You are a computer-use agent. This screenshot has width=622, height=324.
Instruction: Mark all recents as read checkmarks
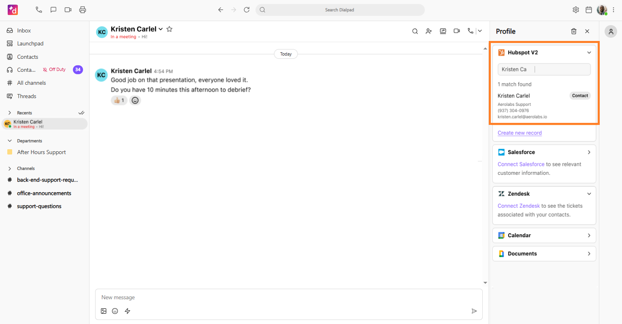(x=81, y=113)
